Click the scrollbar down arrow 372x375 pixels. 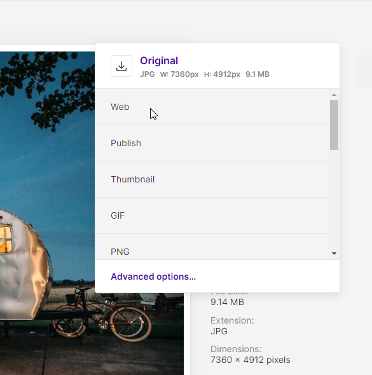point(334,253)
